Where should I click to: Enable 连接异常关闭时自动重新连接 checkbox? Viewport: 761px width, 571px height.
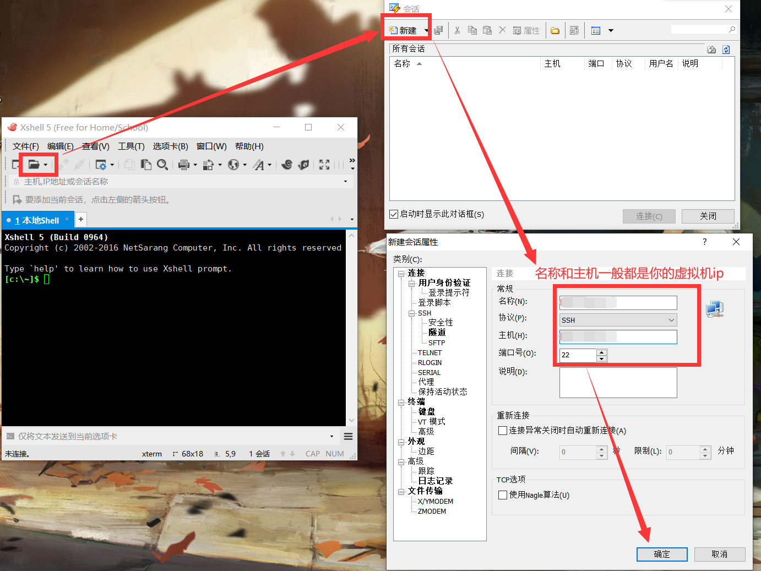[x=503, y=431]
